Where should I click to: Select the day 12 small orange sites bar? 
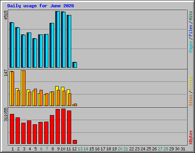click(75, 105)
